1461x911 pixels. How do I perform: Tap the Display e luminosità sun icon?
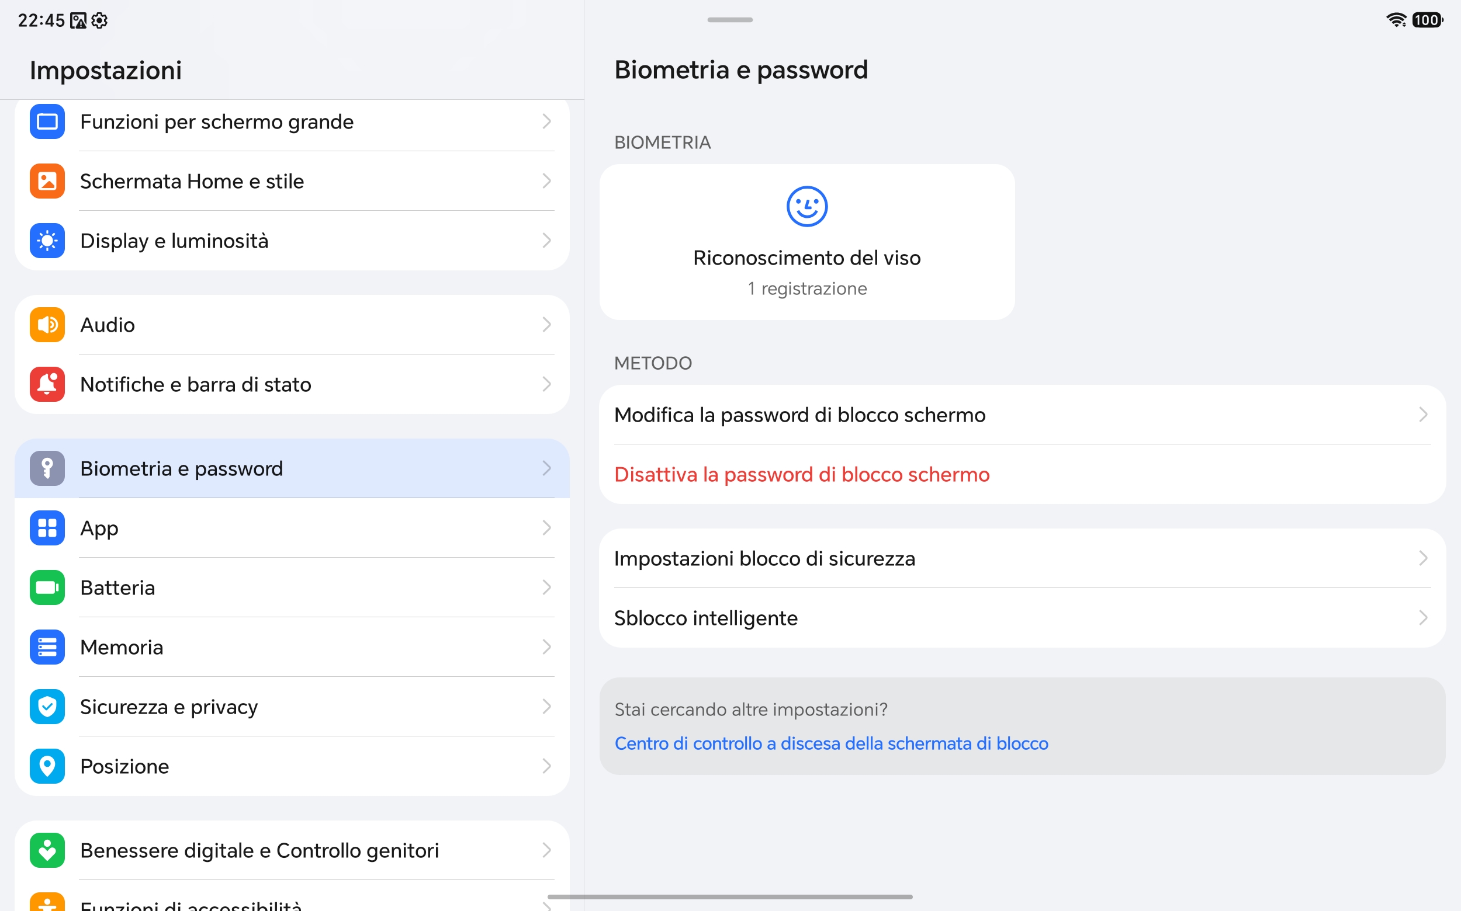click(47, 241)
